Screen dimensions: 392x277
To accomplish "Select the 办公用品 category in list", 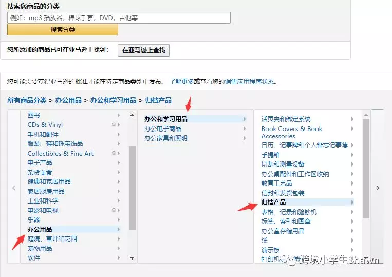I will tap(40, 229).
